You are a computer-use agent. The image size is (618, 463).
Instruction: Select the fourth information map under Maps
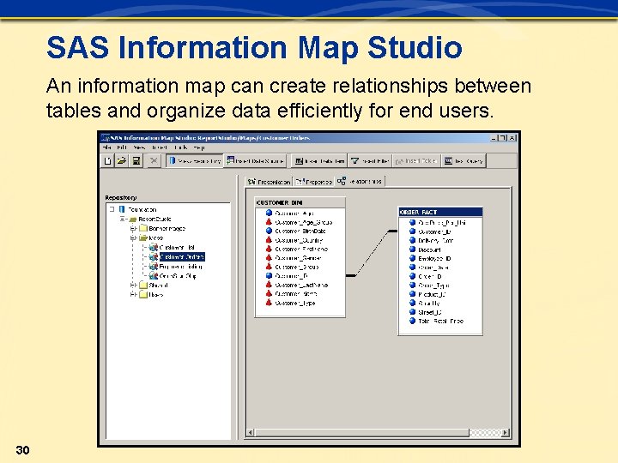pos(173,276)
